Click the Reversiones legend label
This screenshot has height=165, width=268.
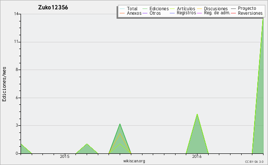point(250,13)
